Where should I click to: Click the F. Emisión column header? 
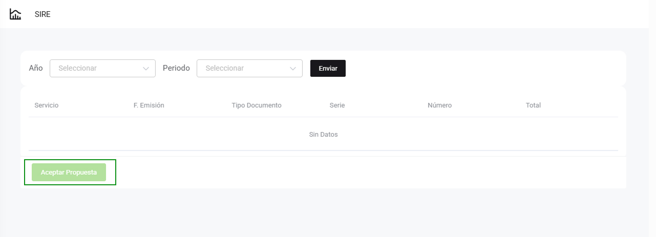(149, 105)
